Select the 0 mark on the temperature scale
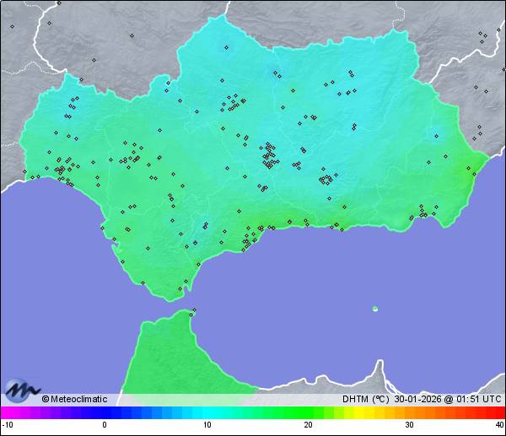The height and width of the screenshot is (436, 506). tap(105, 425)
